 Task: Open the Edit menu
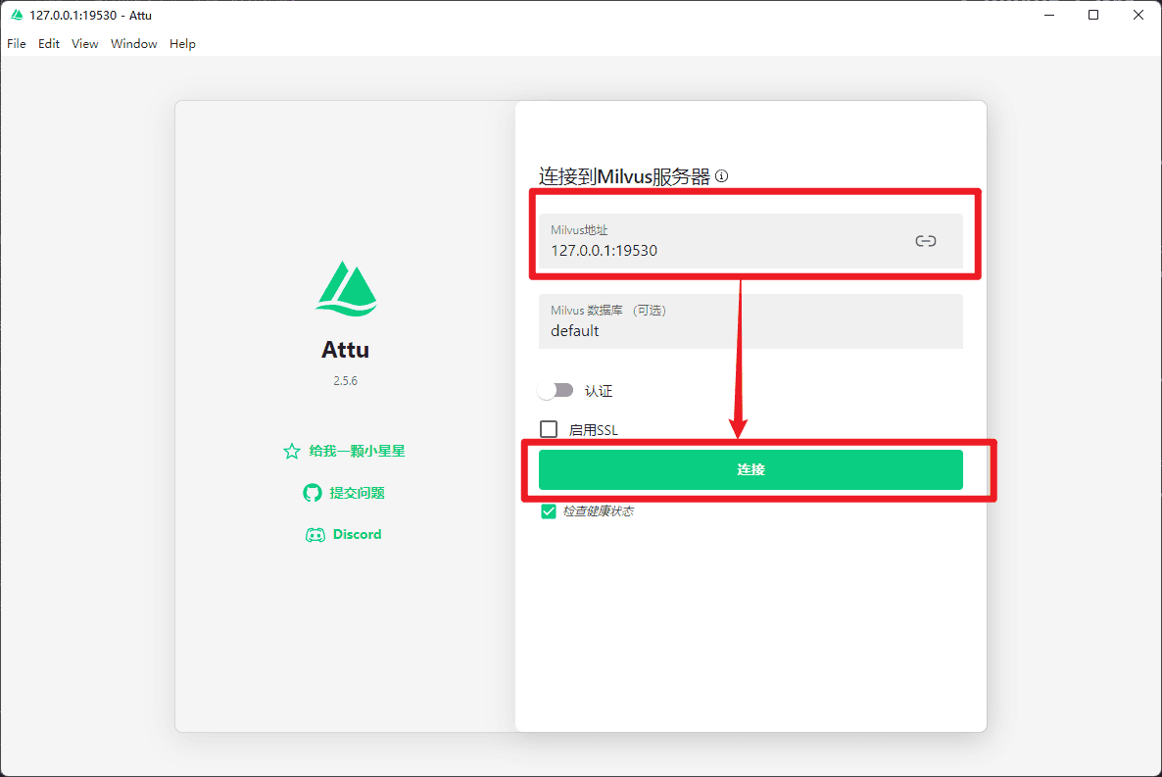coord(49,44)
